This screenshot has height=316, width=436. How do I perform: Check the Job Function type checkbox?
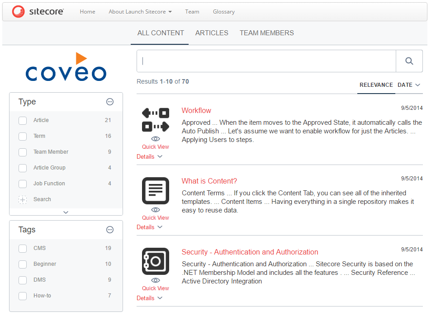tap(23, 184)
